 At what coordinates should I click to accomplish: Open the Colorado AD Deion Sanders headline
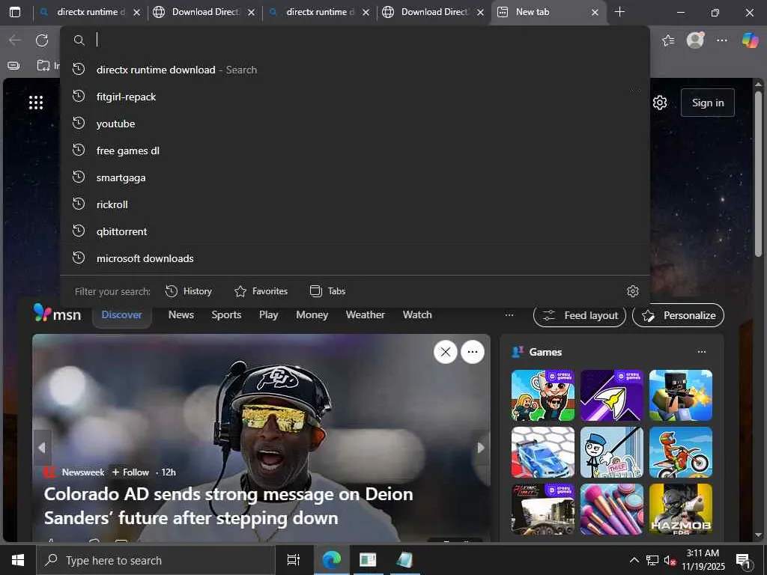point(228,506)
